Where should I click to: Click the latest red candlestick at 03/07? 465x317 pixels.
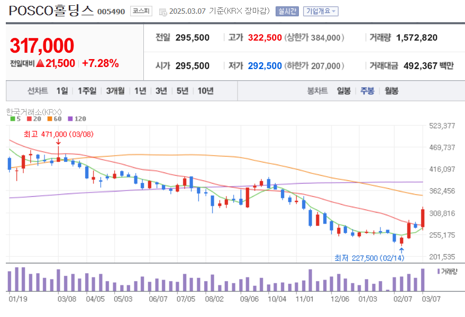pos(423,218)
